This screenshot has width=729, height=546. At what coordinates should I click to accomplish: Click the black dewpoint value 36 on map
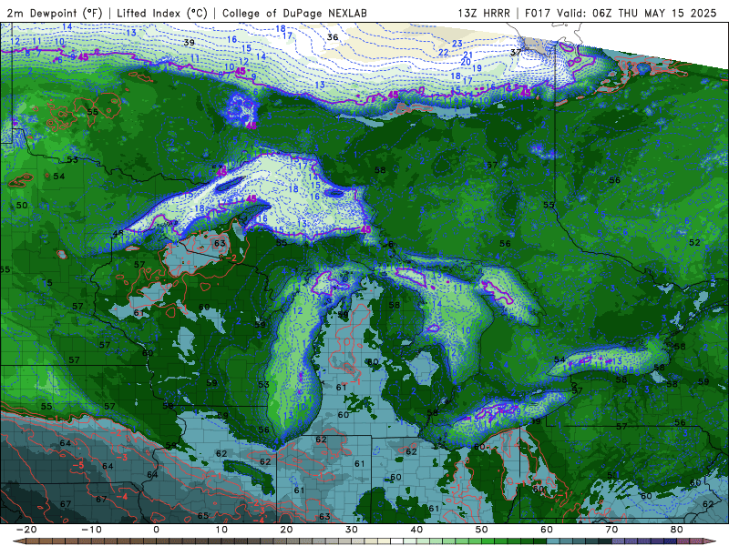pyautogui.click(x=333, y=37)
